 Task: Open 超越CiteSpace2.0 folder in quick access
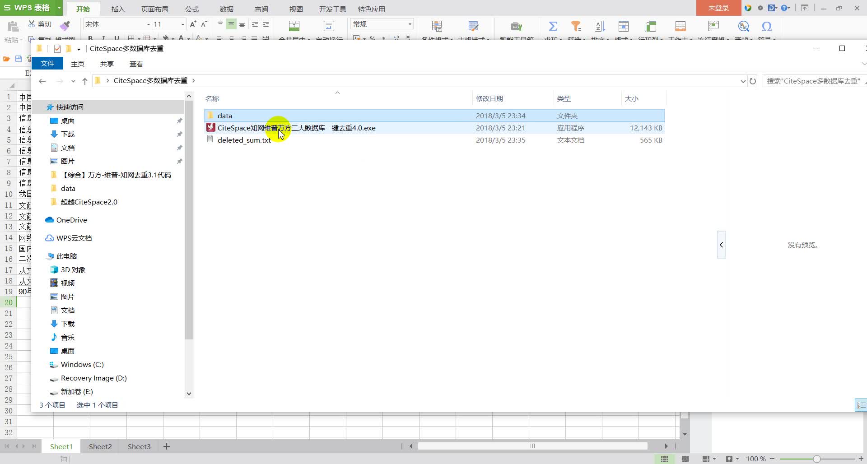[x=89, y=202]
